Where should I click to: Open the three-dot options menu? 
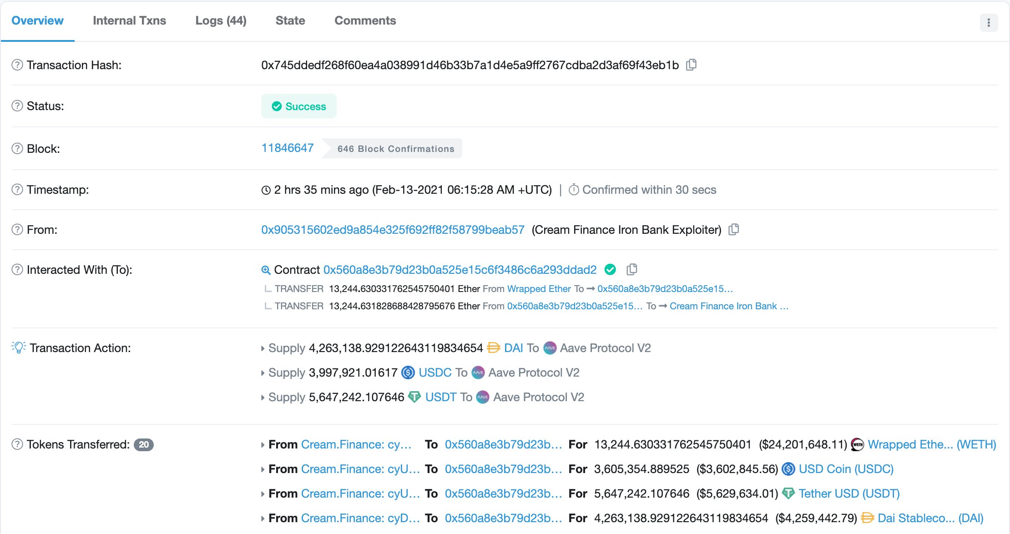(x=989, y=23)
